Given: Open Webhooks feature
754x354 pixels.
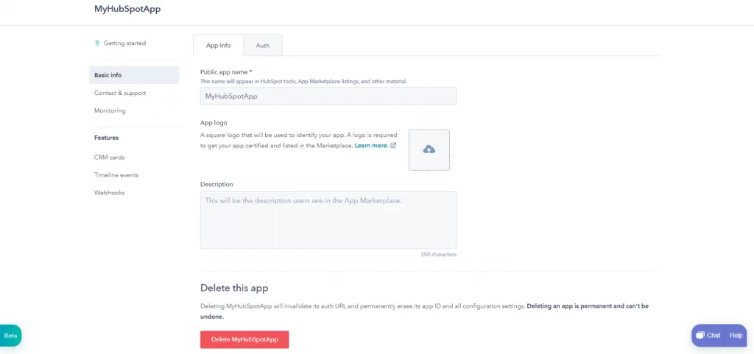Looking at the screenshot, I should click(109, 193).
